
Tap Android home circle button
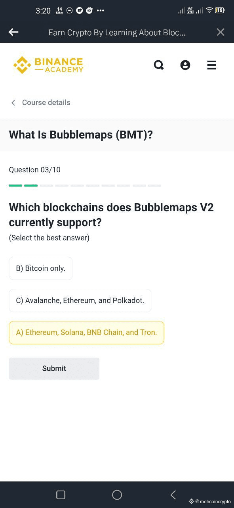117,495
